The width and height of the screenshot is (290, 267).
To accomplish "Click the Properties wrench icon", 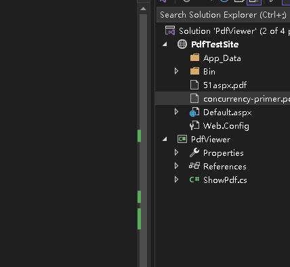I will point(194,152).
